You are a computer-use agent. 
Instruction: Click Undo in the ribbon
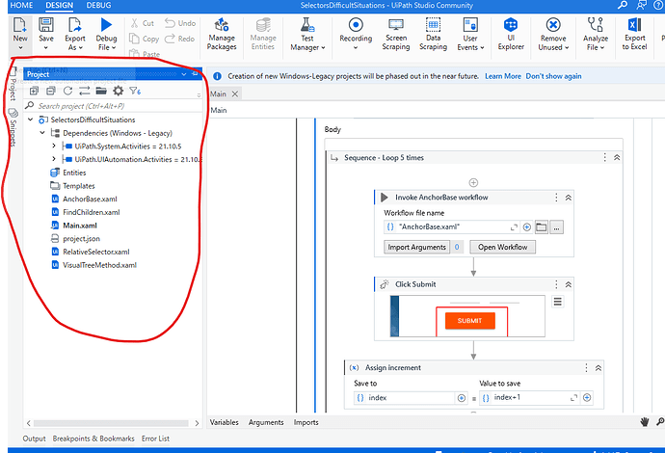(x=180, y=23)
